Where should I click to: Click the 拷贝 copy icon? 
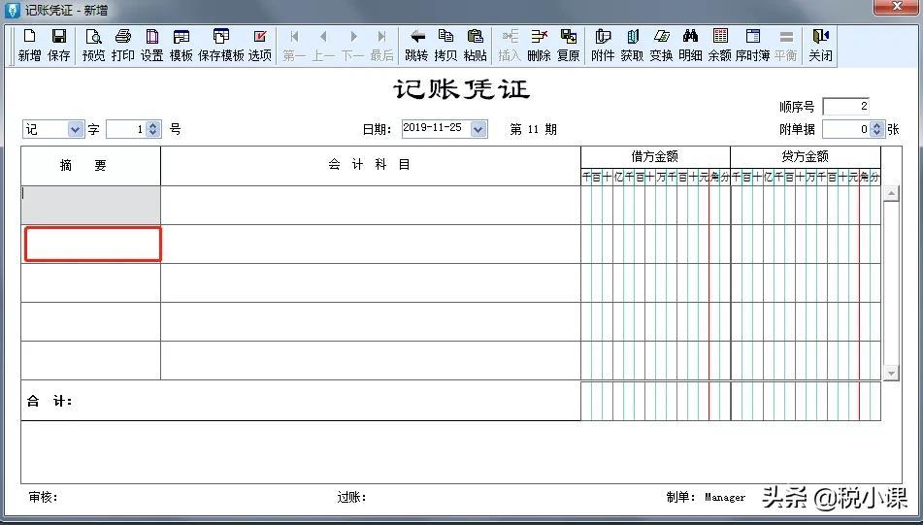click(x=445, y=45)
